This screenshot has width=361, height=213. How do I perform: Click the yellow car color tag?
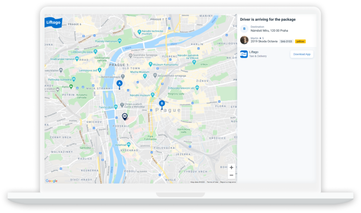pos(300,42)
